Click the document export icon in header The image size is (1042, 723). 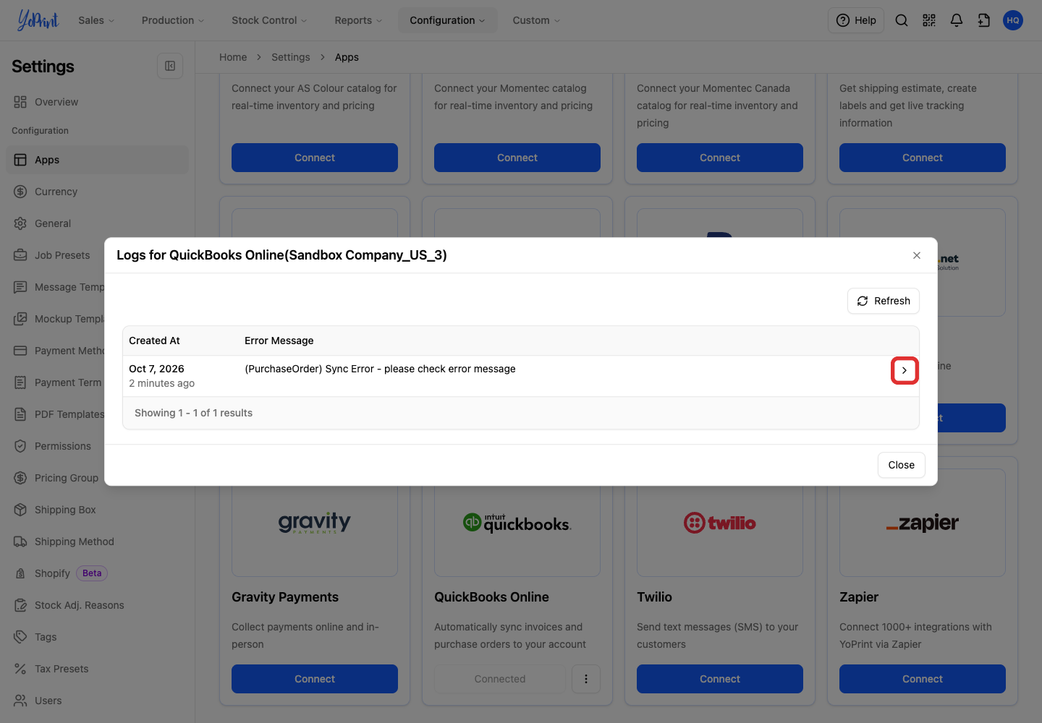[984, 20]
